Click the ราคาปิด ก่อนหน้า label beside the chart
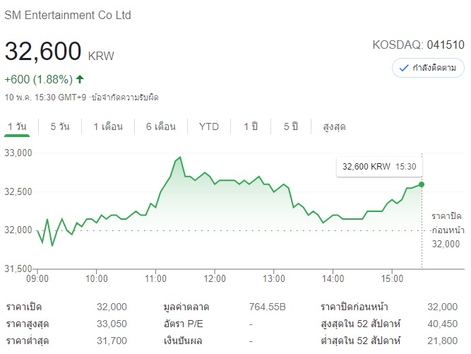 448,223
